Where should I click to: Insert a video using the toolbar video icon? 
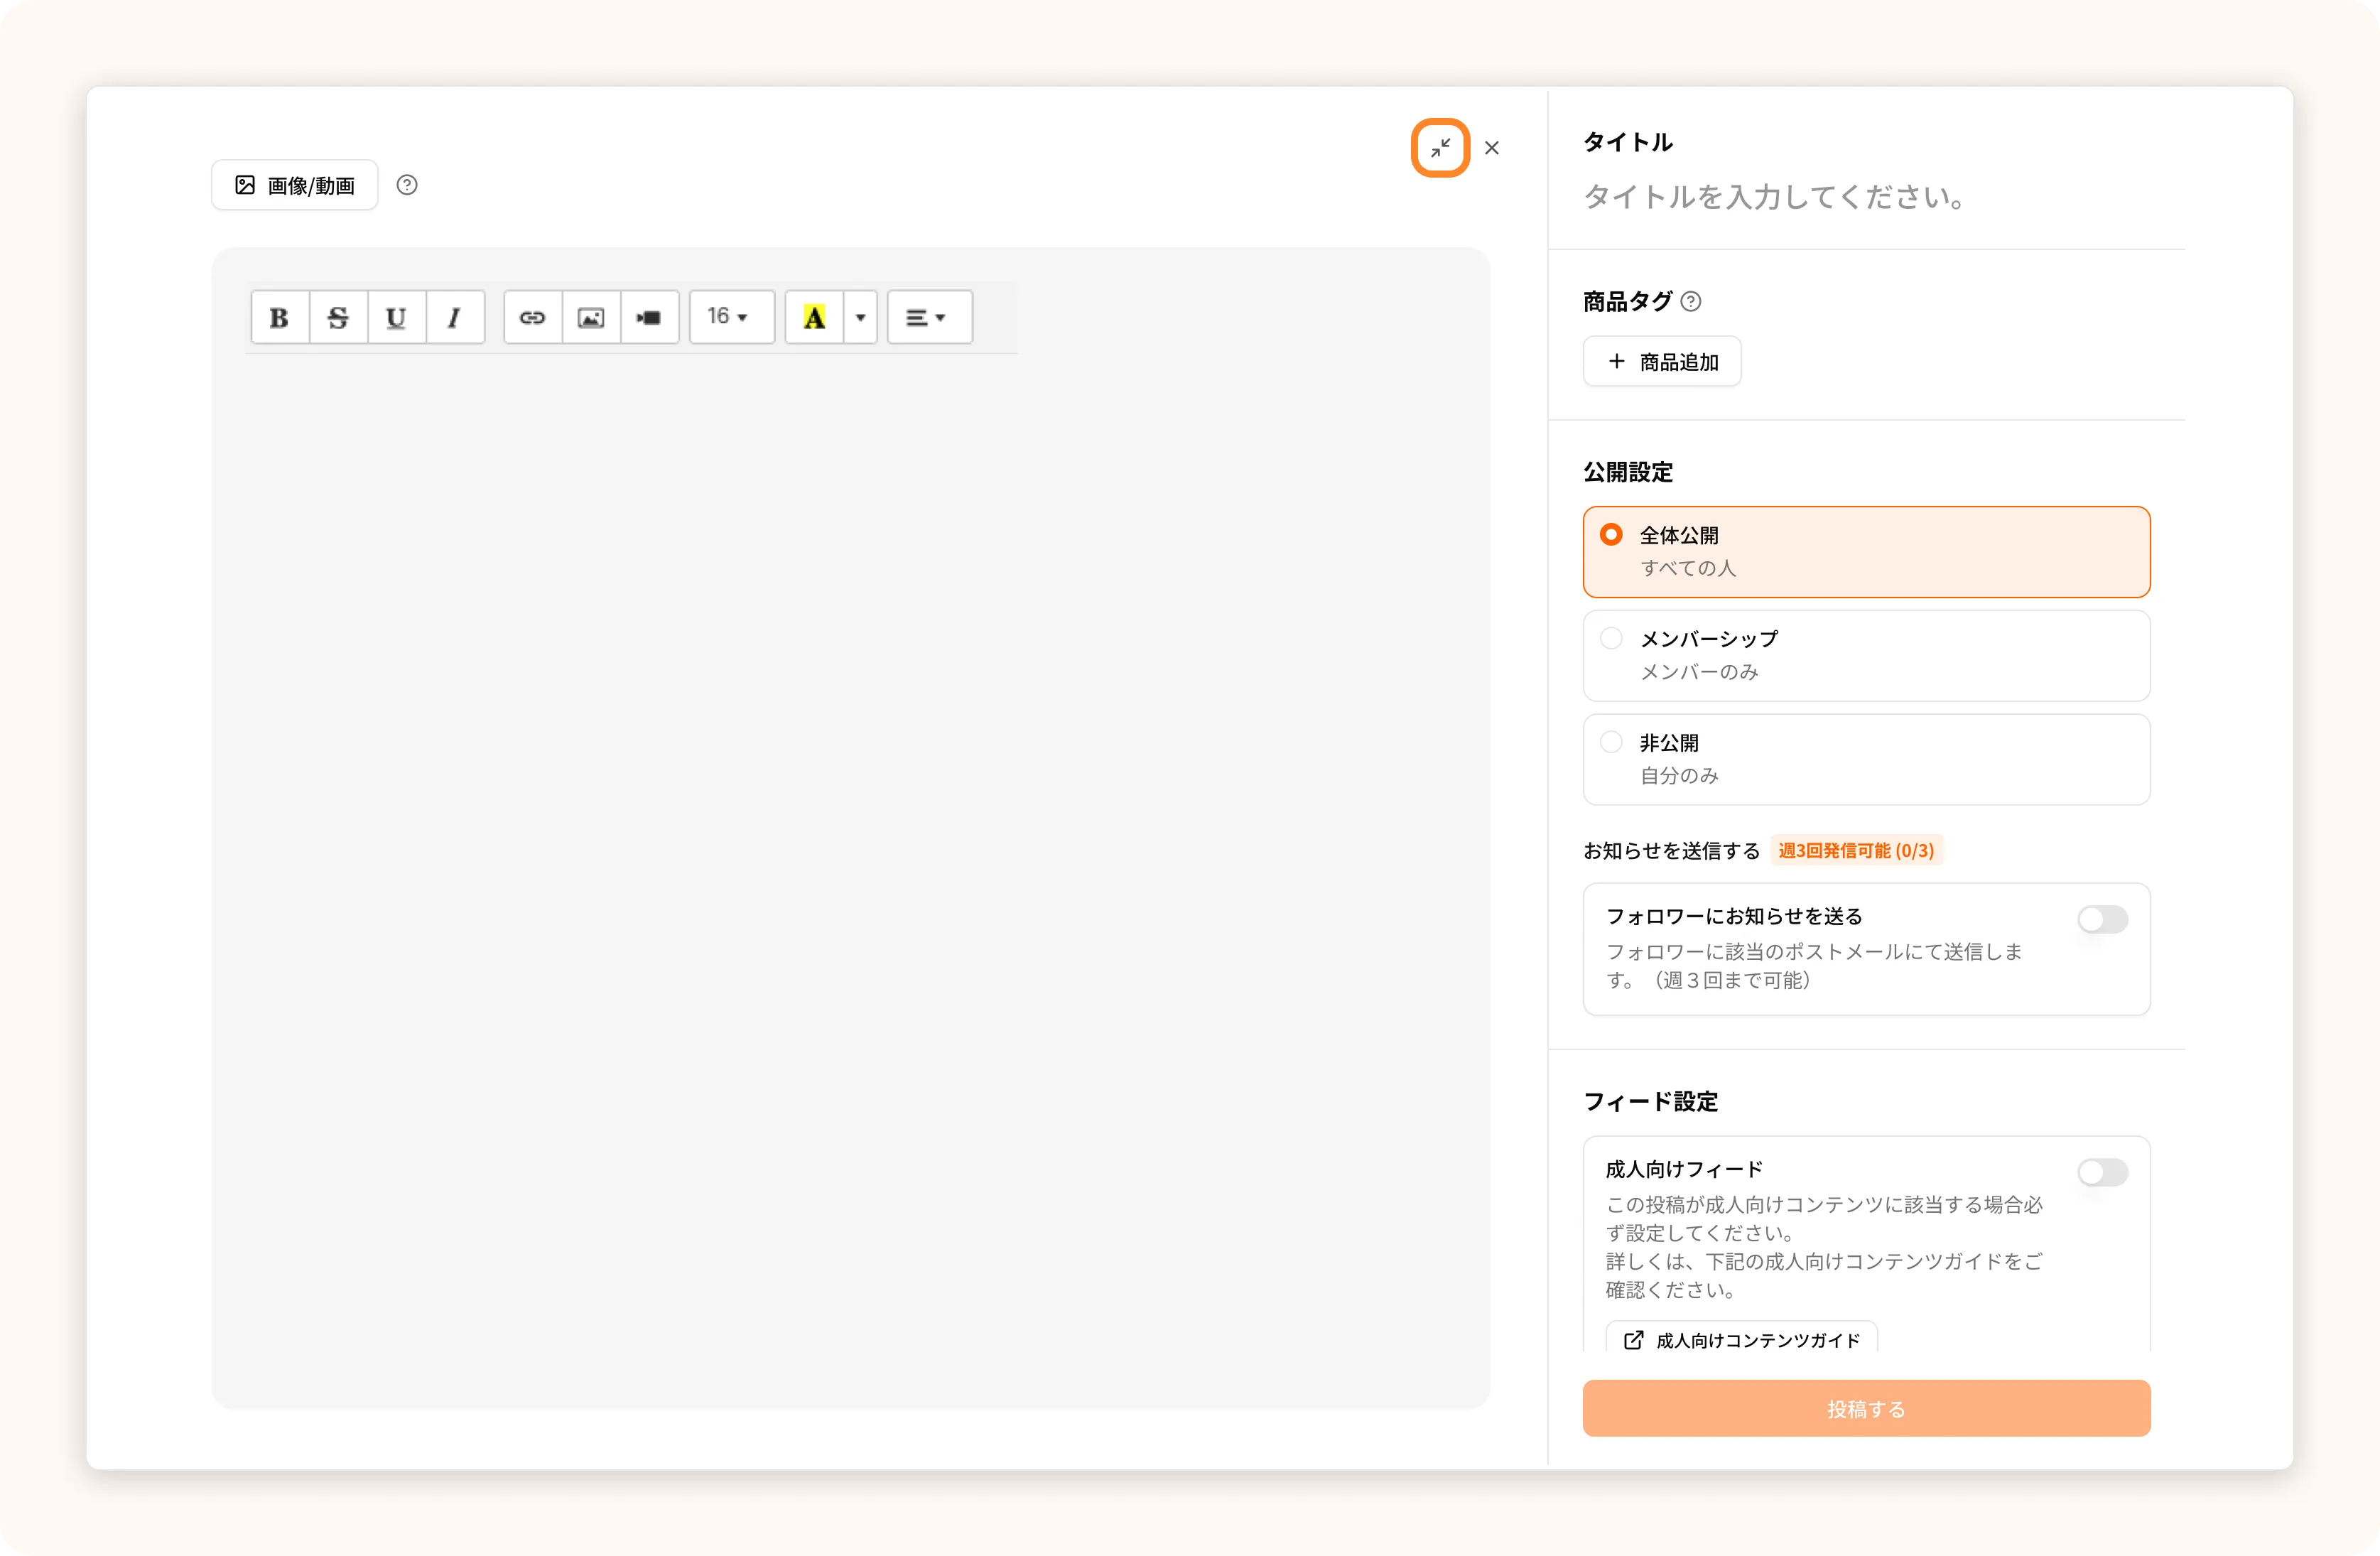(x=649, y=318)
